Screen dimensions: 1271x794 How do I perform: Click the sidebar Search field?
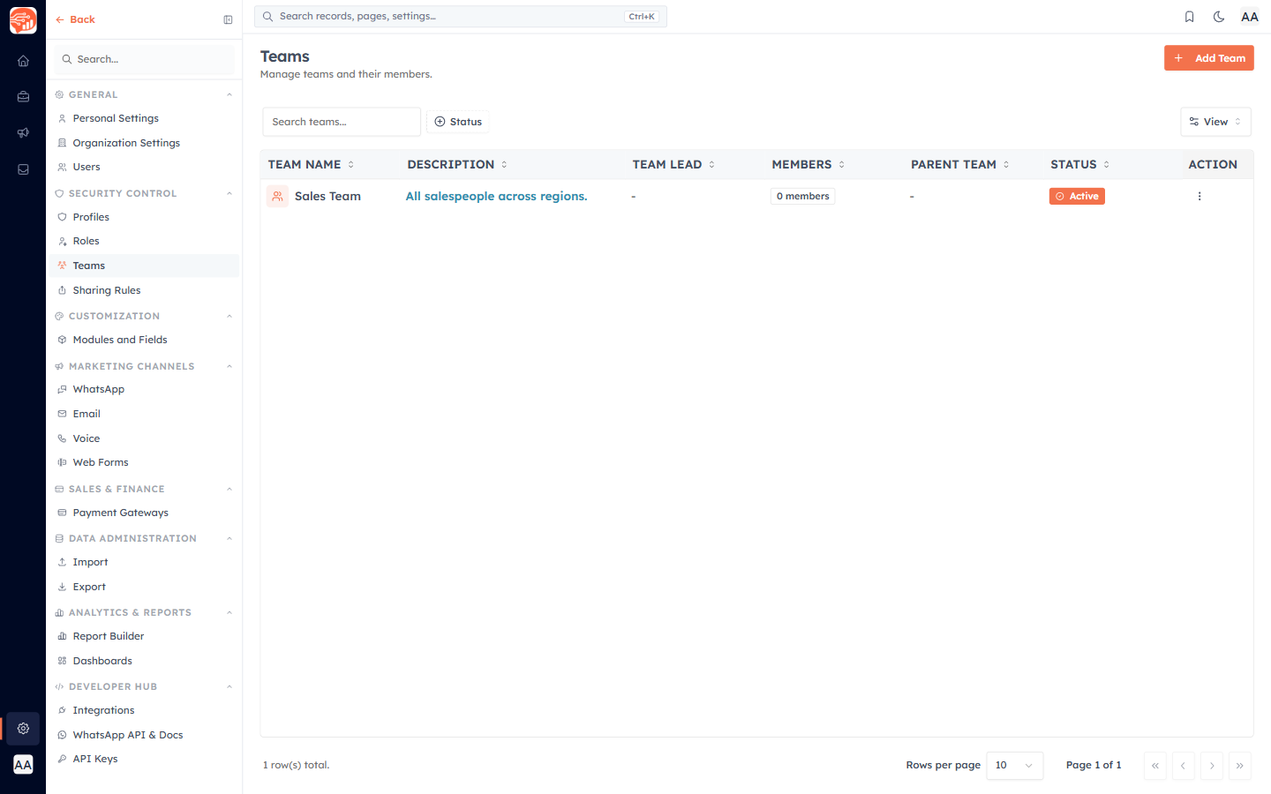pyautogui.click(x=144, y=59)
